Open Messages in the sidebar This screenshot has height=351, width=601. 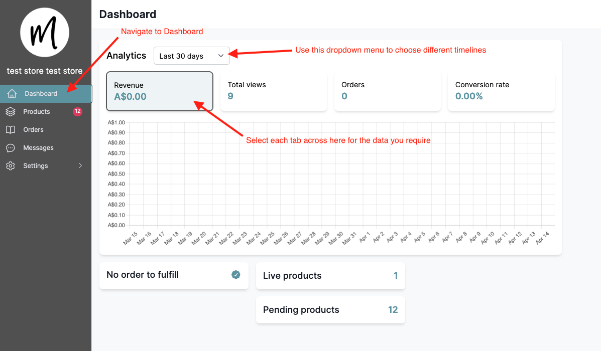38,148
